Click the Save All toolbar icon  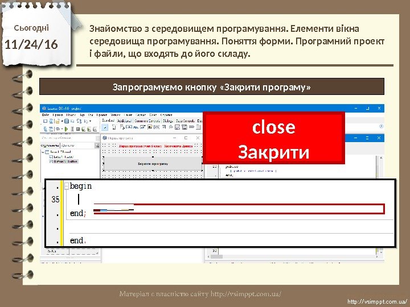(72, 121)
